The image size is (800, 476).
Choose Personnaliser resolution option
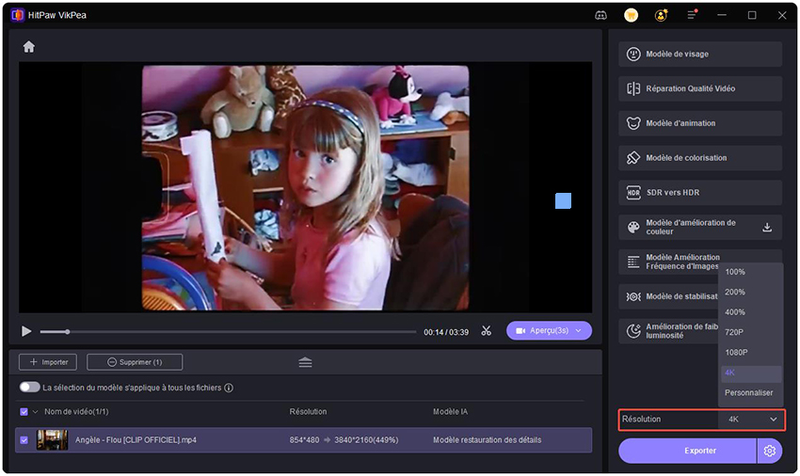pyautogui.click(x=750, y=393)
